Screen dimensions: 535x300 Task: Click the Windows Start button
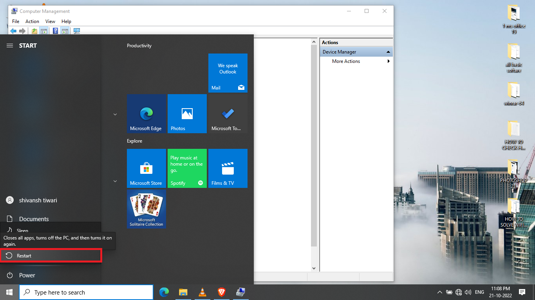(x=9, y=292)
